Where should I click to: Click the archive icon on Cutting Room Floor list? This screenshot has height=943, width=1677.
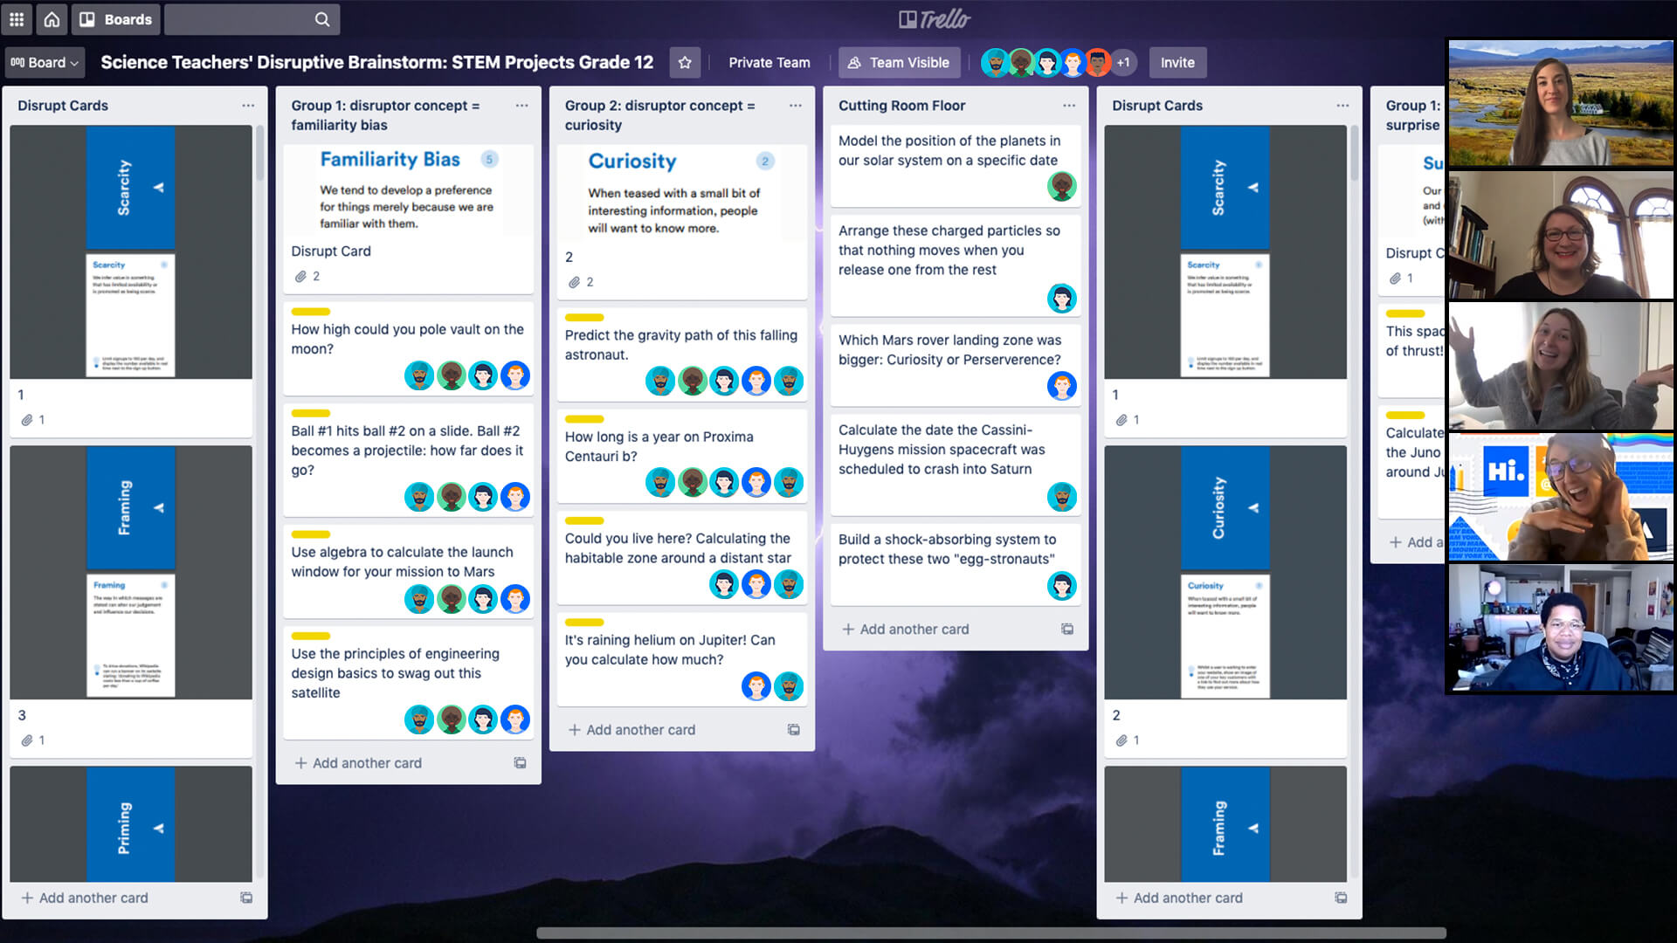pyautogui.click(x=1066, y=629)
